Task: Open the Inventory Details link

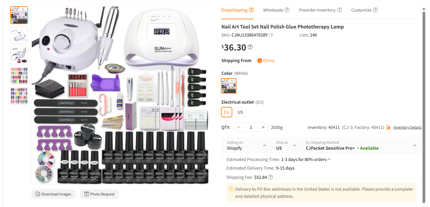Action: point(407,127)
